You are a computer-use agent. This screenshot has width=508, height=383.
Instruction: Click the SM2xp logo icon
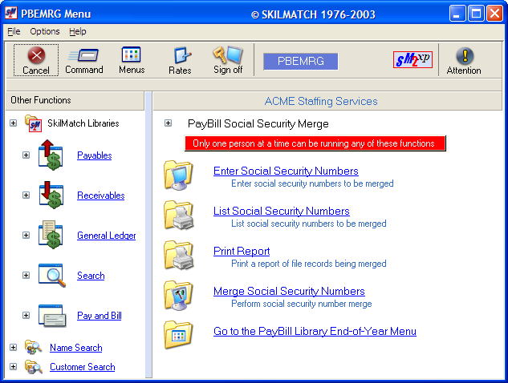[412, 59]
